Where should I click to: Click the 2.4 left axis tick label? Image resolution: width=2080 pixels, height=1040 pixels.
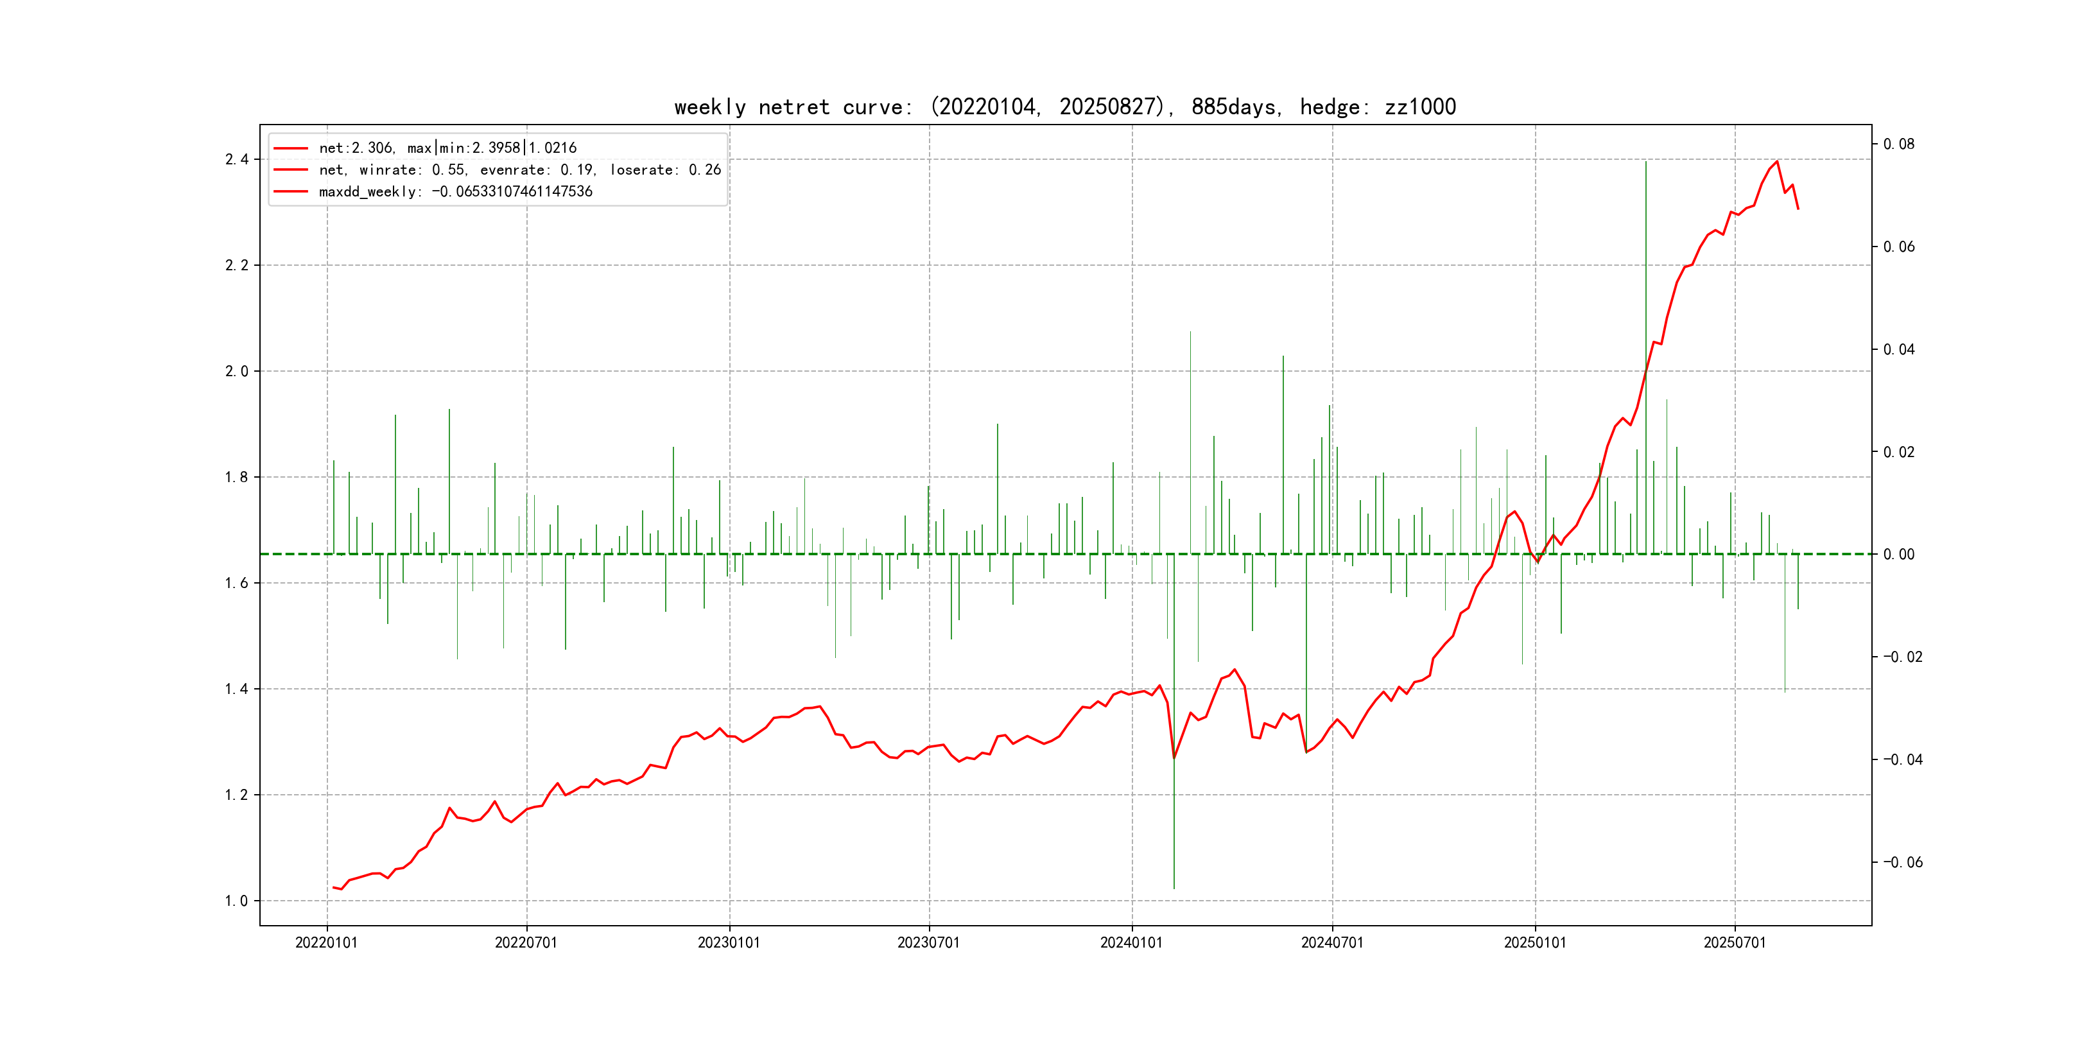tap(237, 159)
